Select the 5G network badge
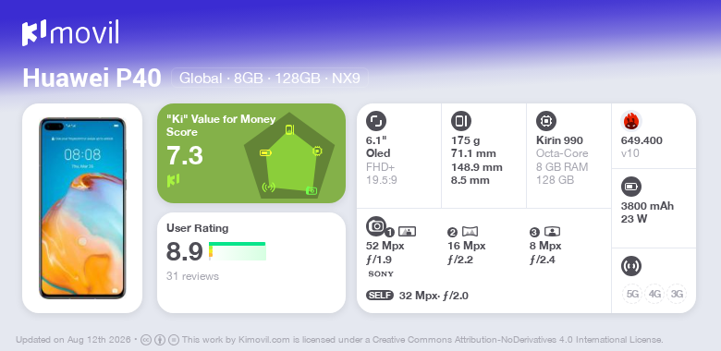This screenshot has height=351, width=721. [x=632, y=294]
